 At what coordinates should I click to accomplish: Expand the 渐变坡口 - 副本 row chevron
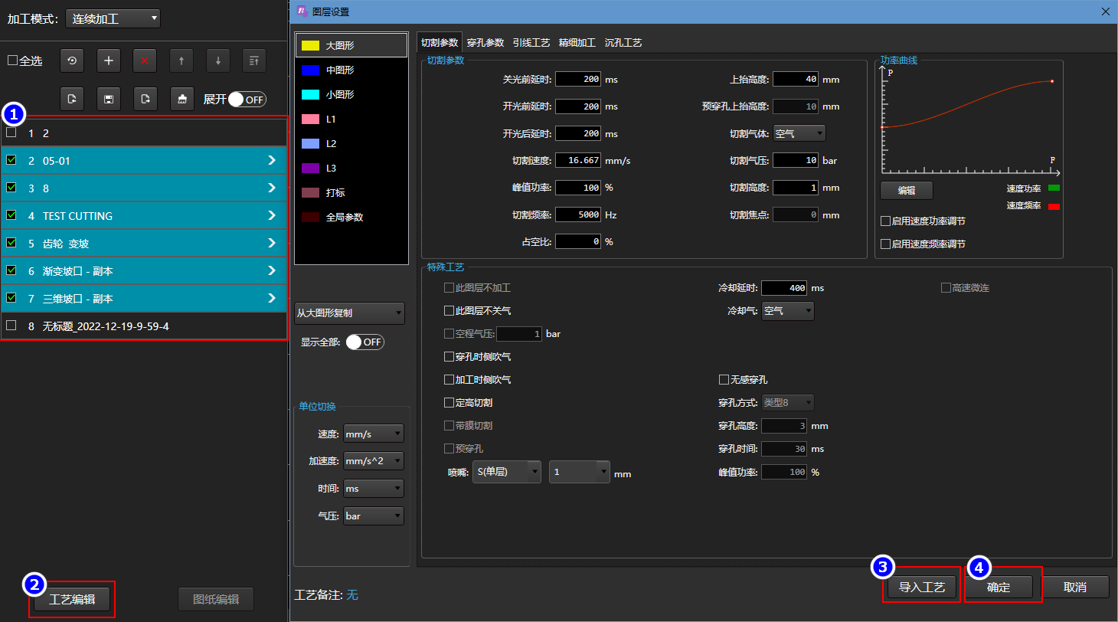(x=272, y=270)
